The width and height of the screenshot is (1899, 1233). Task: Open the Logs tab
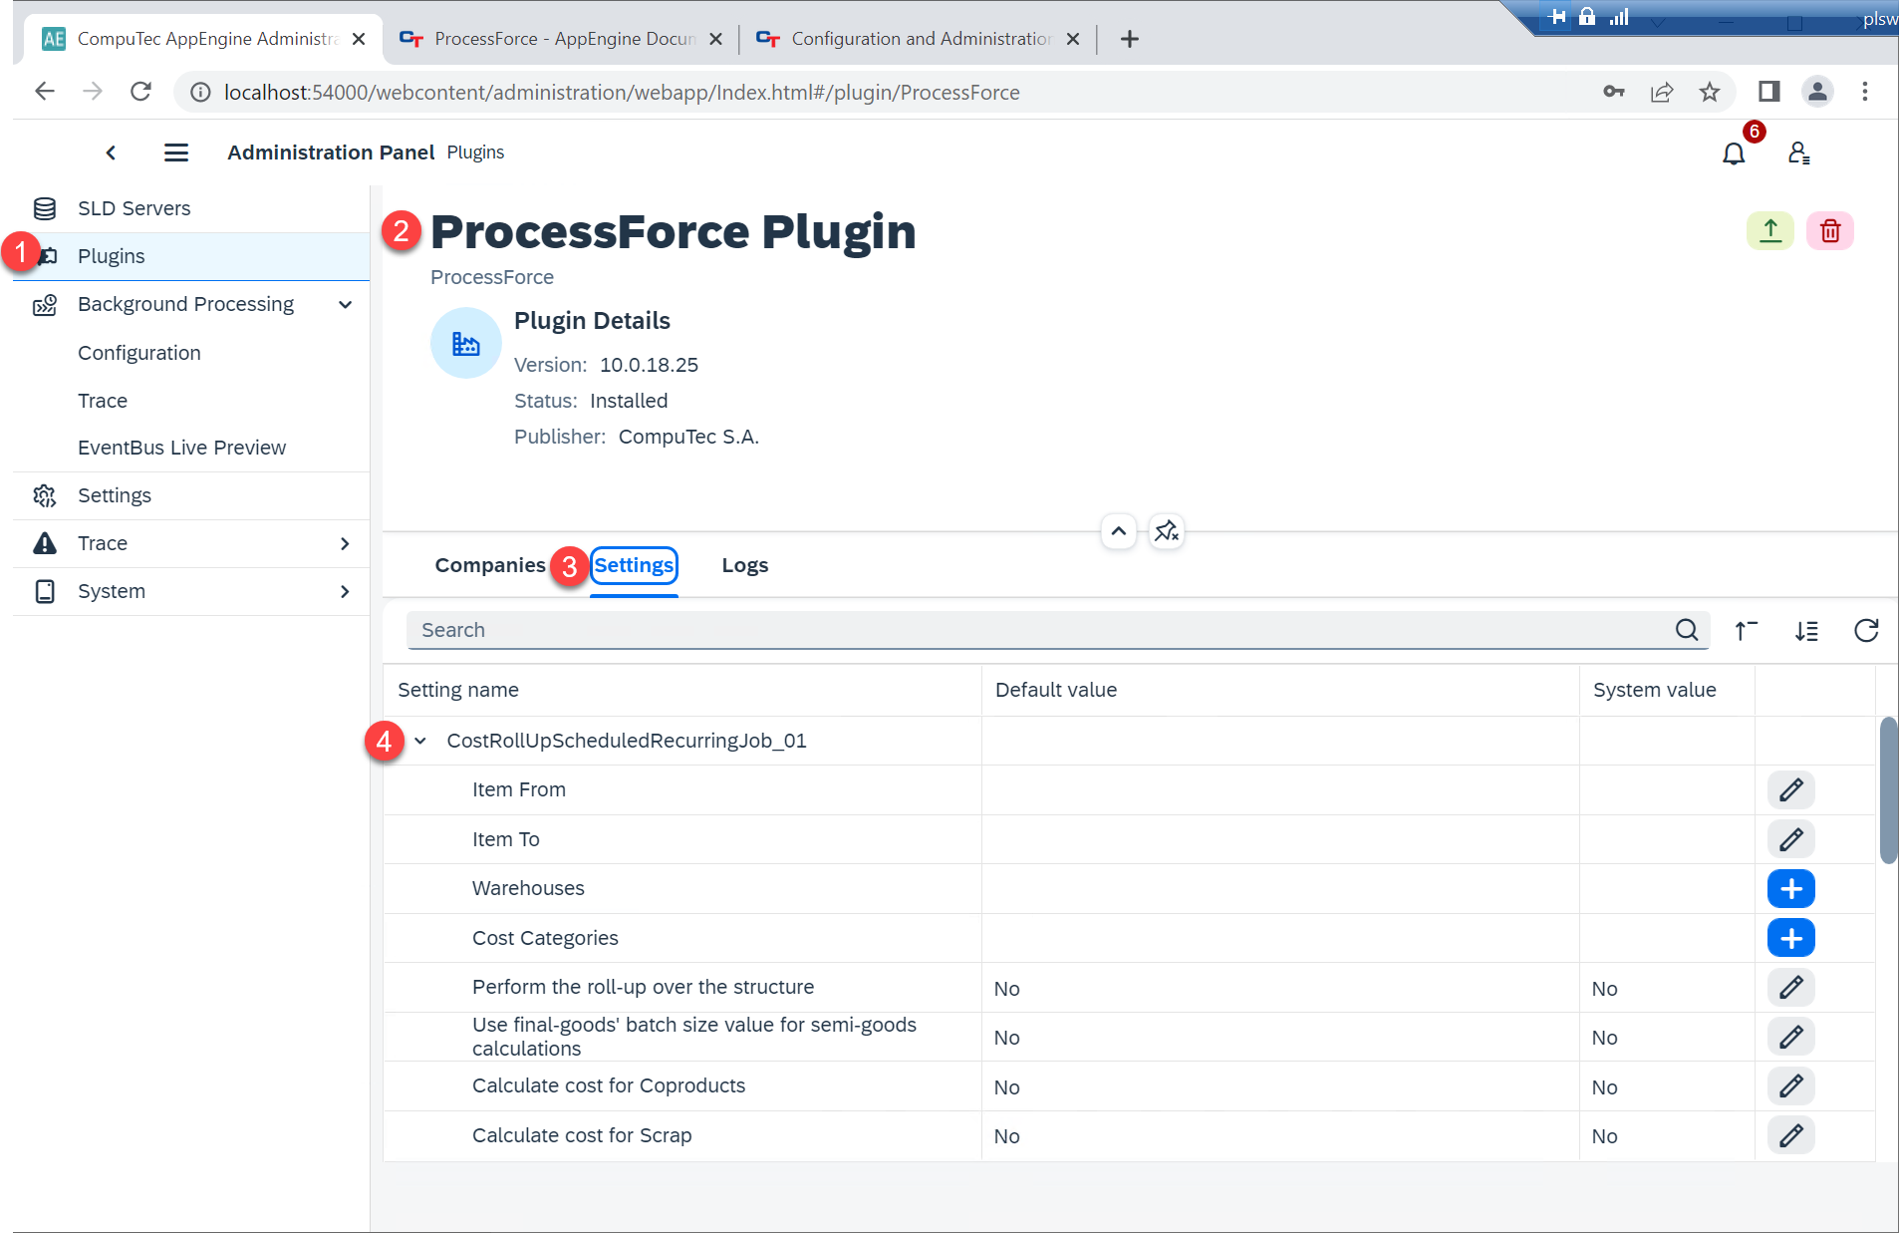coord(744,565)
